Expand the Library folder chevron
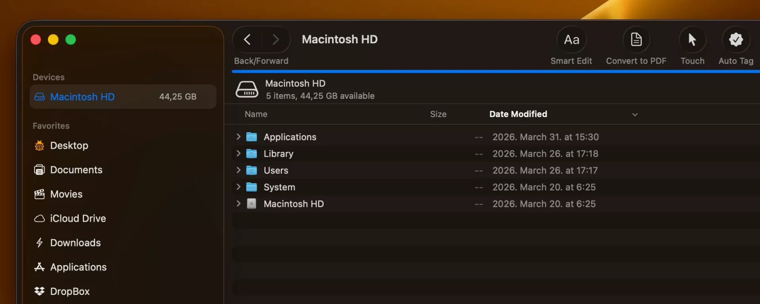760x304 pixels. pos(238,153)
